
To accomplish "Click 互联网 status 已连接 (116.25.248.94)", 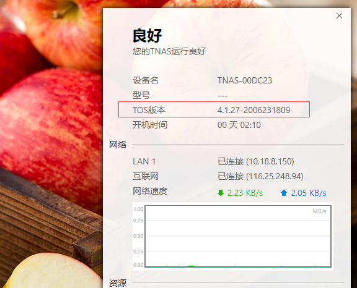I will pyautogui.click(x=260, y=176).
